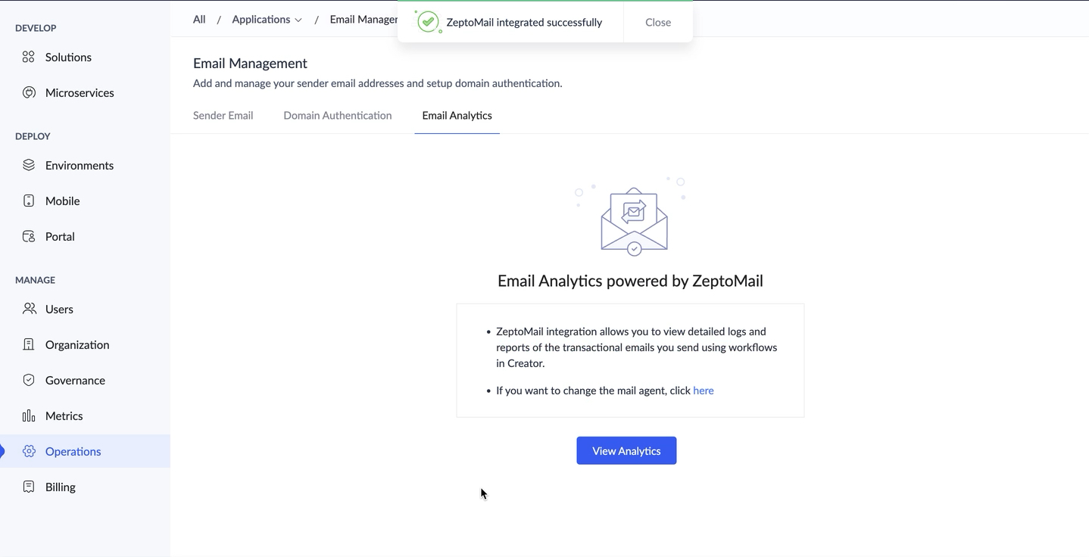Select the Metrics bar-chart icon
The image size is (1089, 557).
(28, 415)
